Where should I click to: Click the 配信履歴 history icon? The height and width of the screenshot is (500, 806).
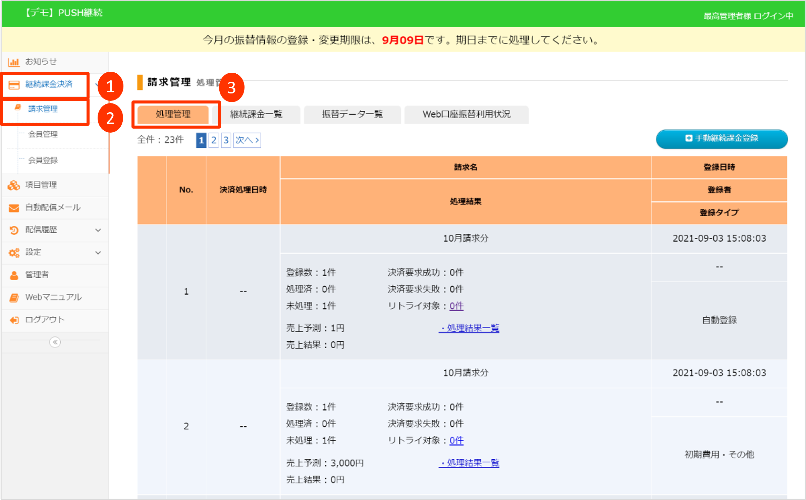(x=14, y=230)
